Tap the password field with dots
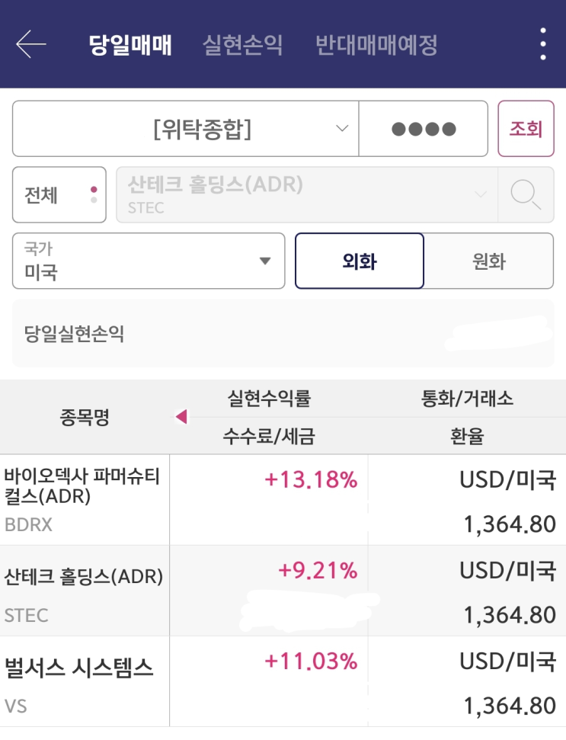Screen dimensions: 566x740 (x=423, y=129)
